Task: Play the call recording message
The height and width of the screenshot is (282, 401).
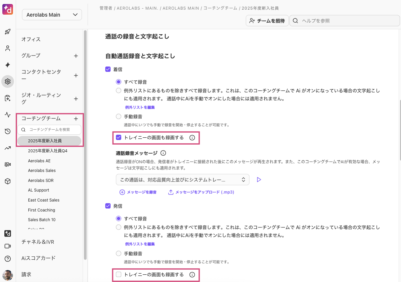Action: [259, 180]
